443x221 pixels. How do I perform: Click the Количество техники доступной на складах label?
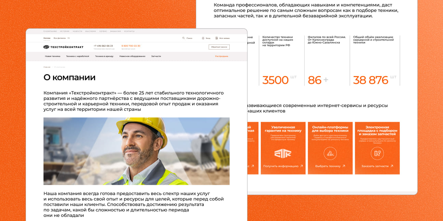[278, 41]
